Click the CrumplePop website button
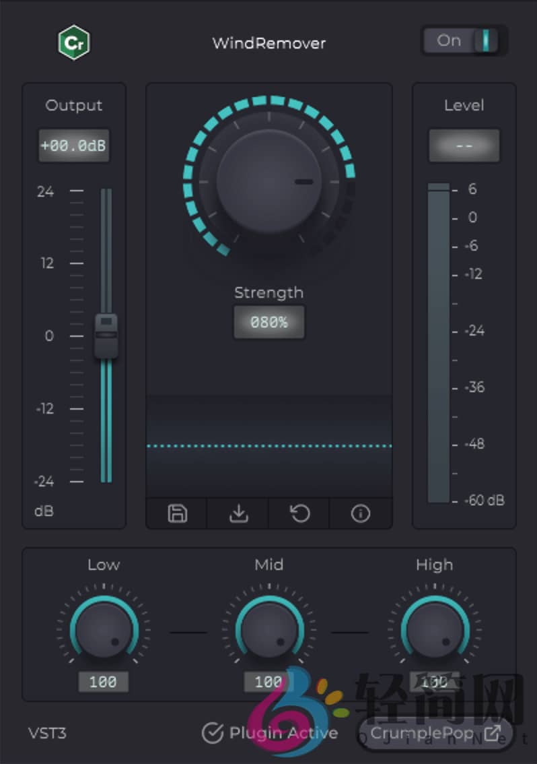Image resolution: width=537 pixels, height=764 pixels. click(x=431, y=733)
